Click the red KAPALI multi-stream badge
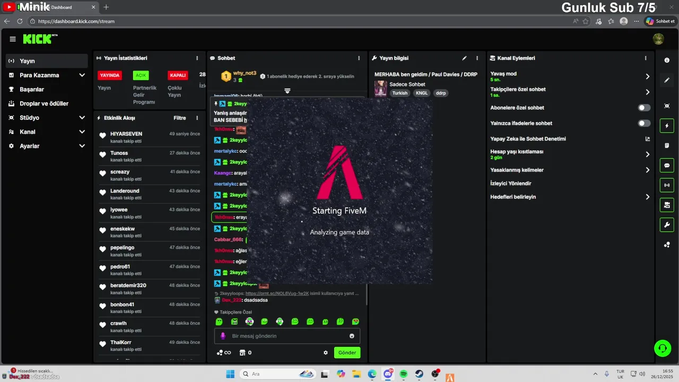 pos(178,75)
